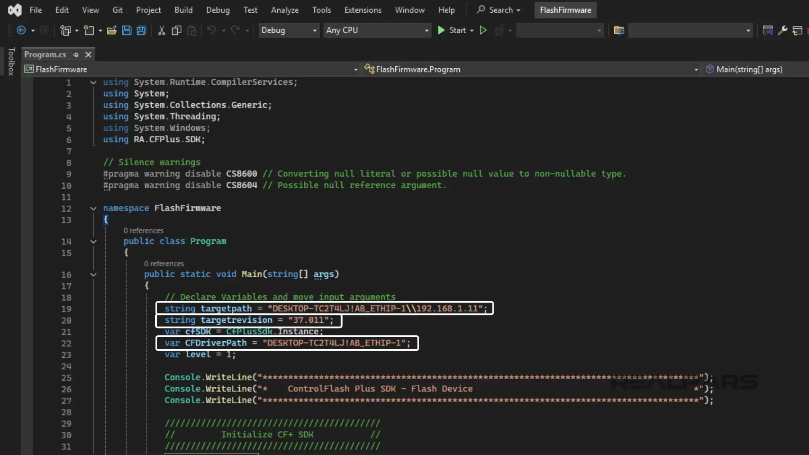Open the Debug configuration dropdown
The height and width of the screenshot is (455, 809).
pyautogui.click(x=289, y=30)
